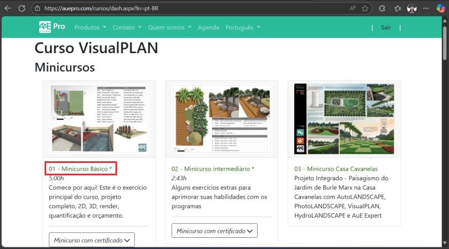Open the Minicurso Básico thumbnail image
Viewport: 449px width, 249px height.
99,119
